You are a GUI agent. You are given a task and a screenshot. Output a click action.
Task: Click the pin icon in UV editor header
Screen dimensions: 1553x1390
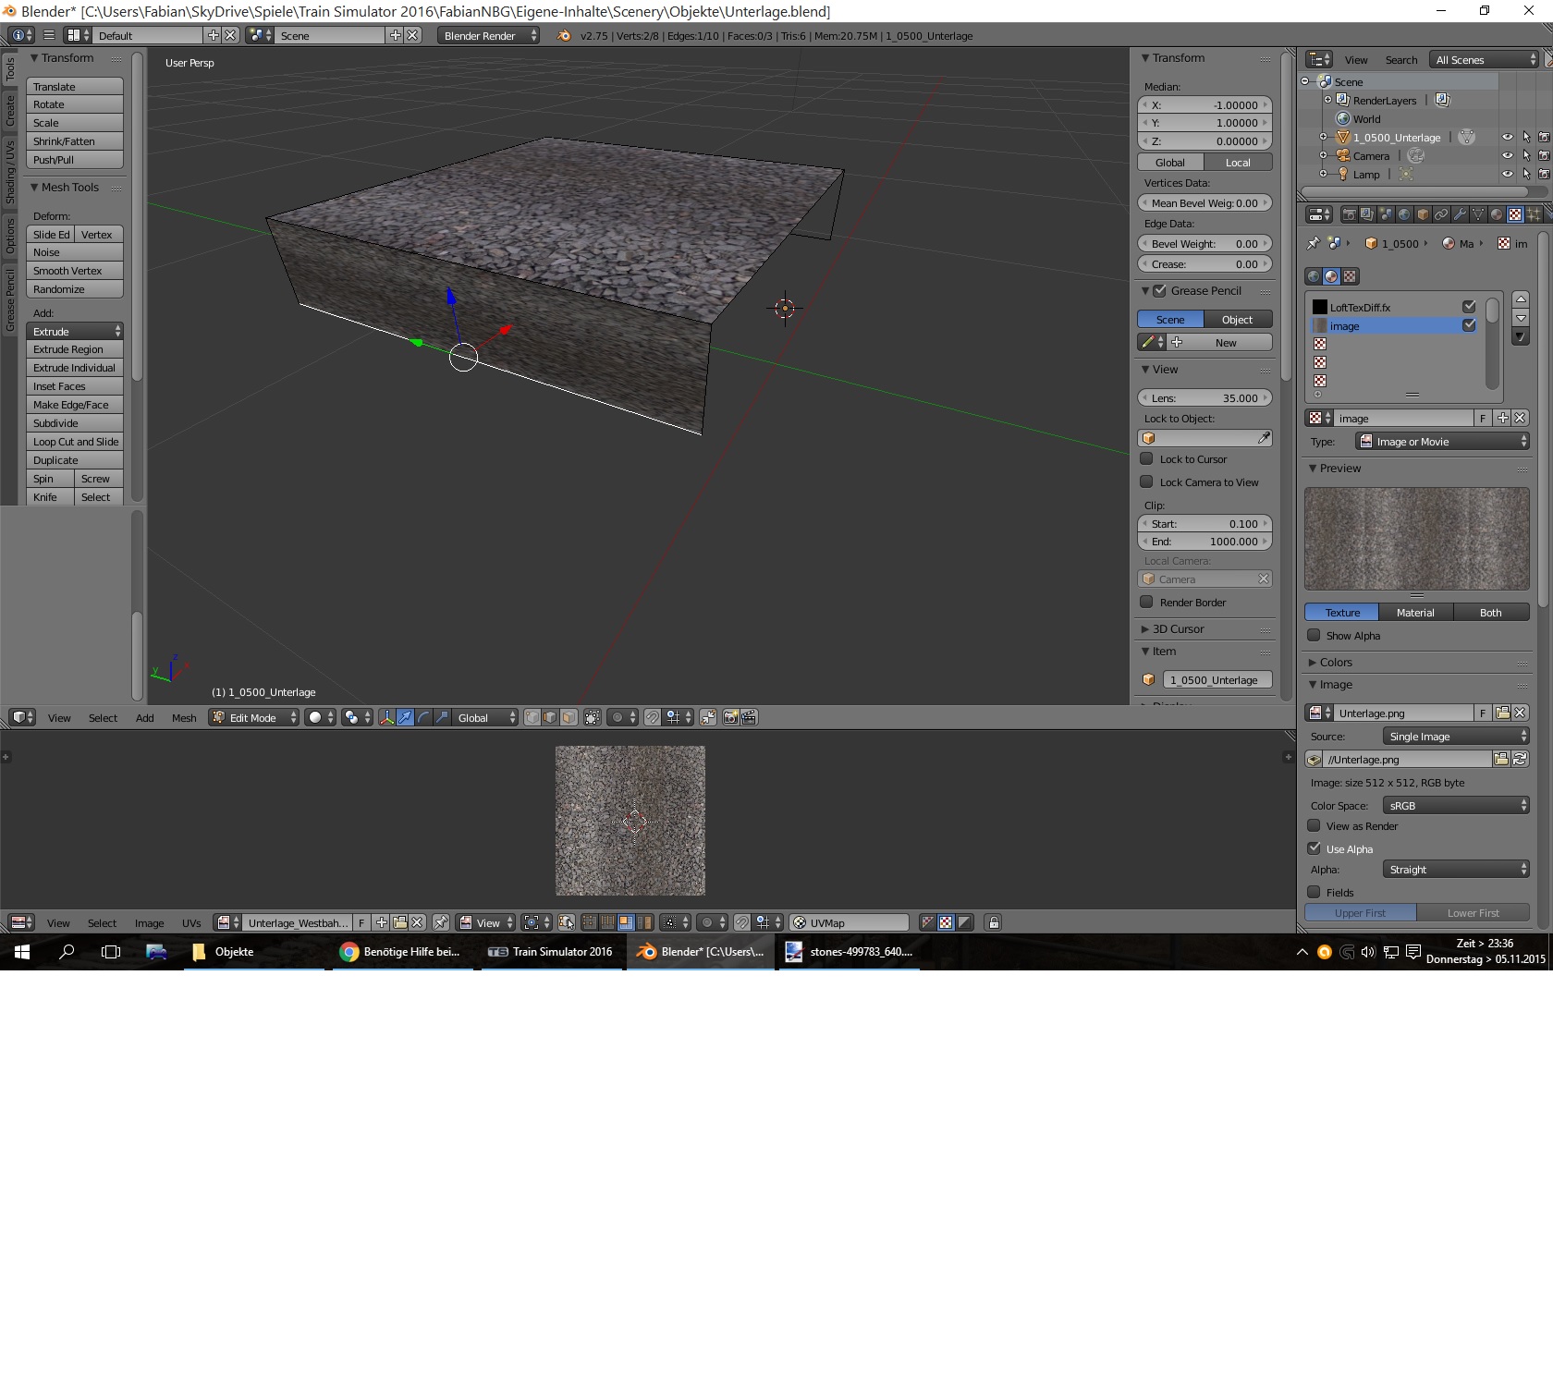click(441, 922)
